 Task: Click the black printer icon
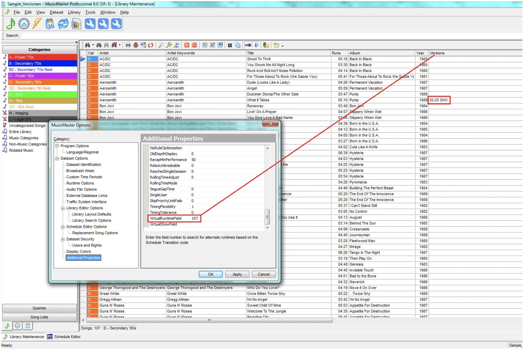pos(128,45)
